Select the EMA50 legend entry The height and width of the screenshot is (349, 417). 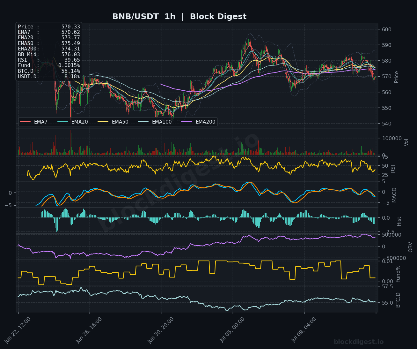click(113, 122)
